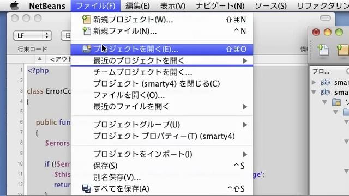Image resolution: width=349 pixels, height=196 pixels.
Task: Expand 最近のプロジェクトを開く submenu
Action: 162,60
